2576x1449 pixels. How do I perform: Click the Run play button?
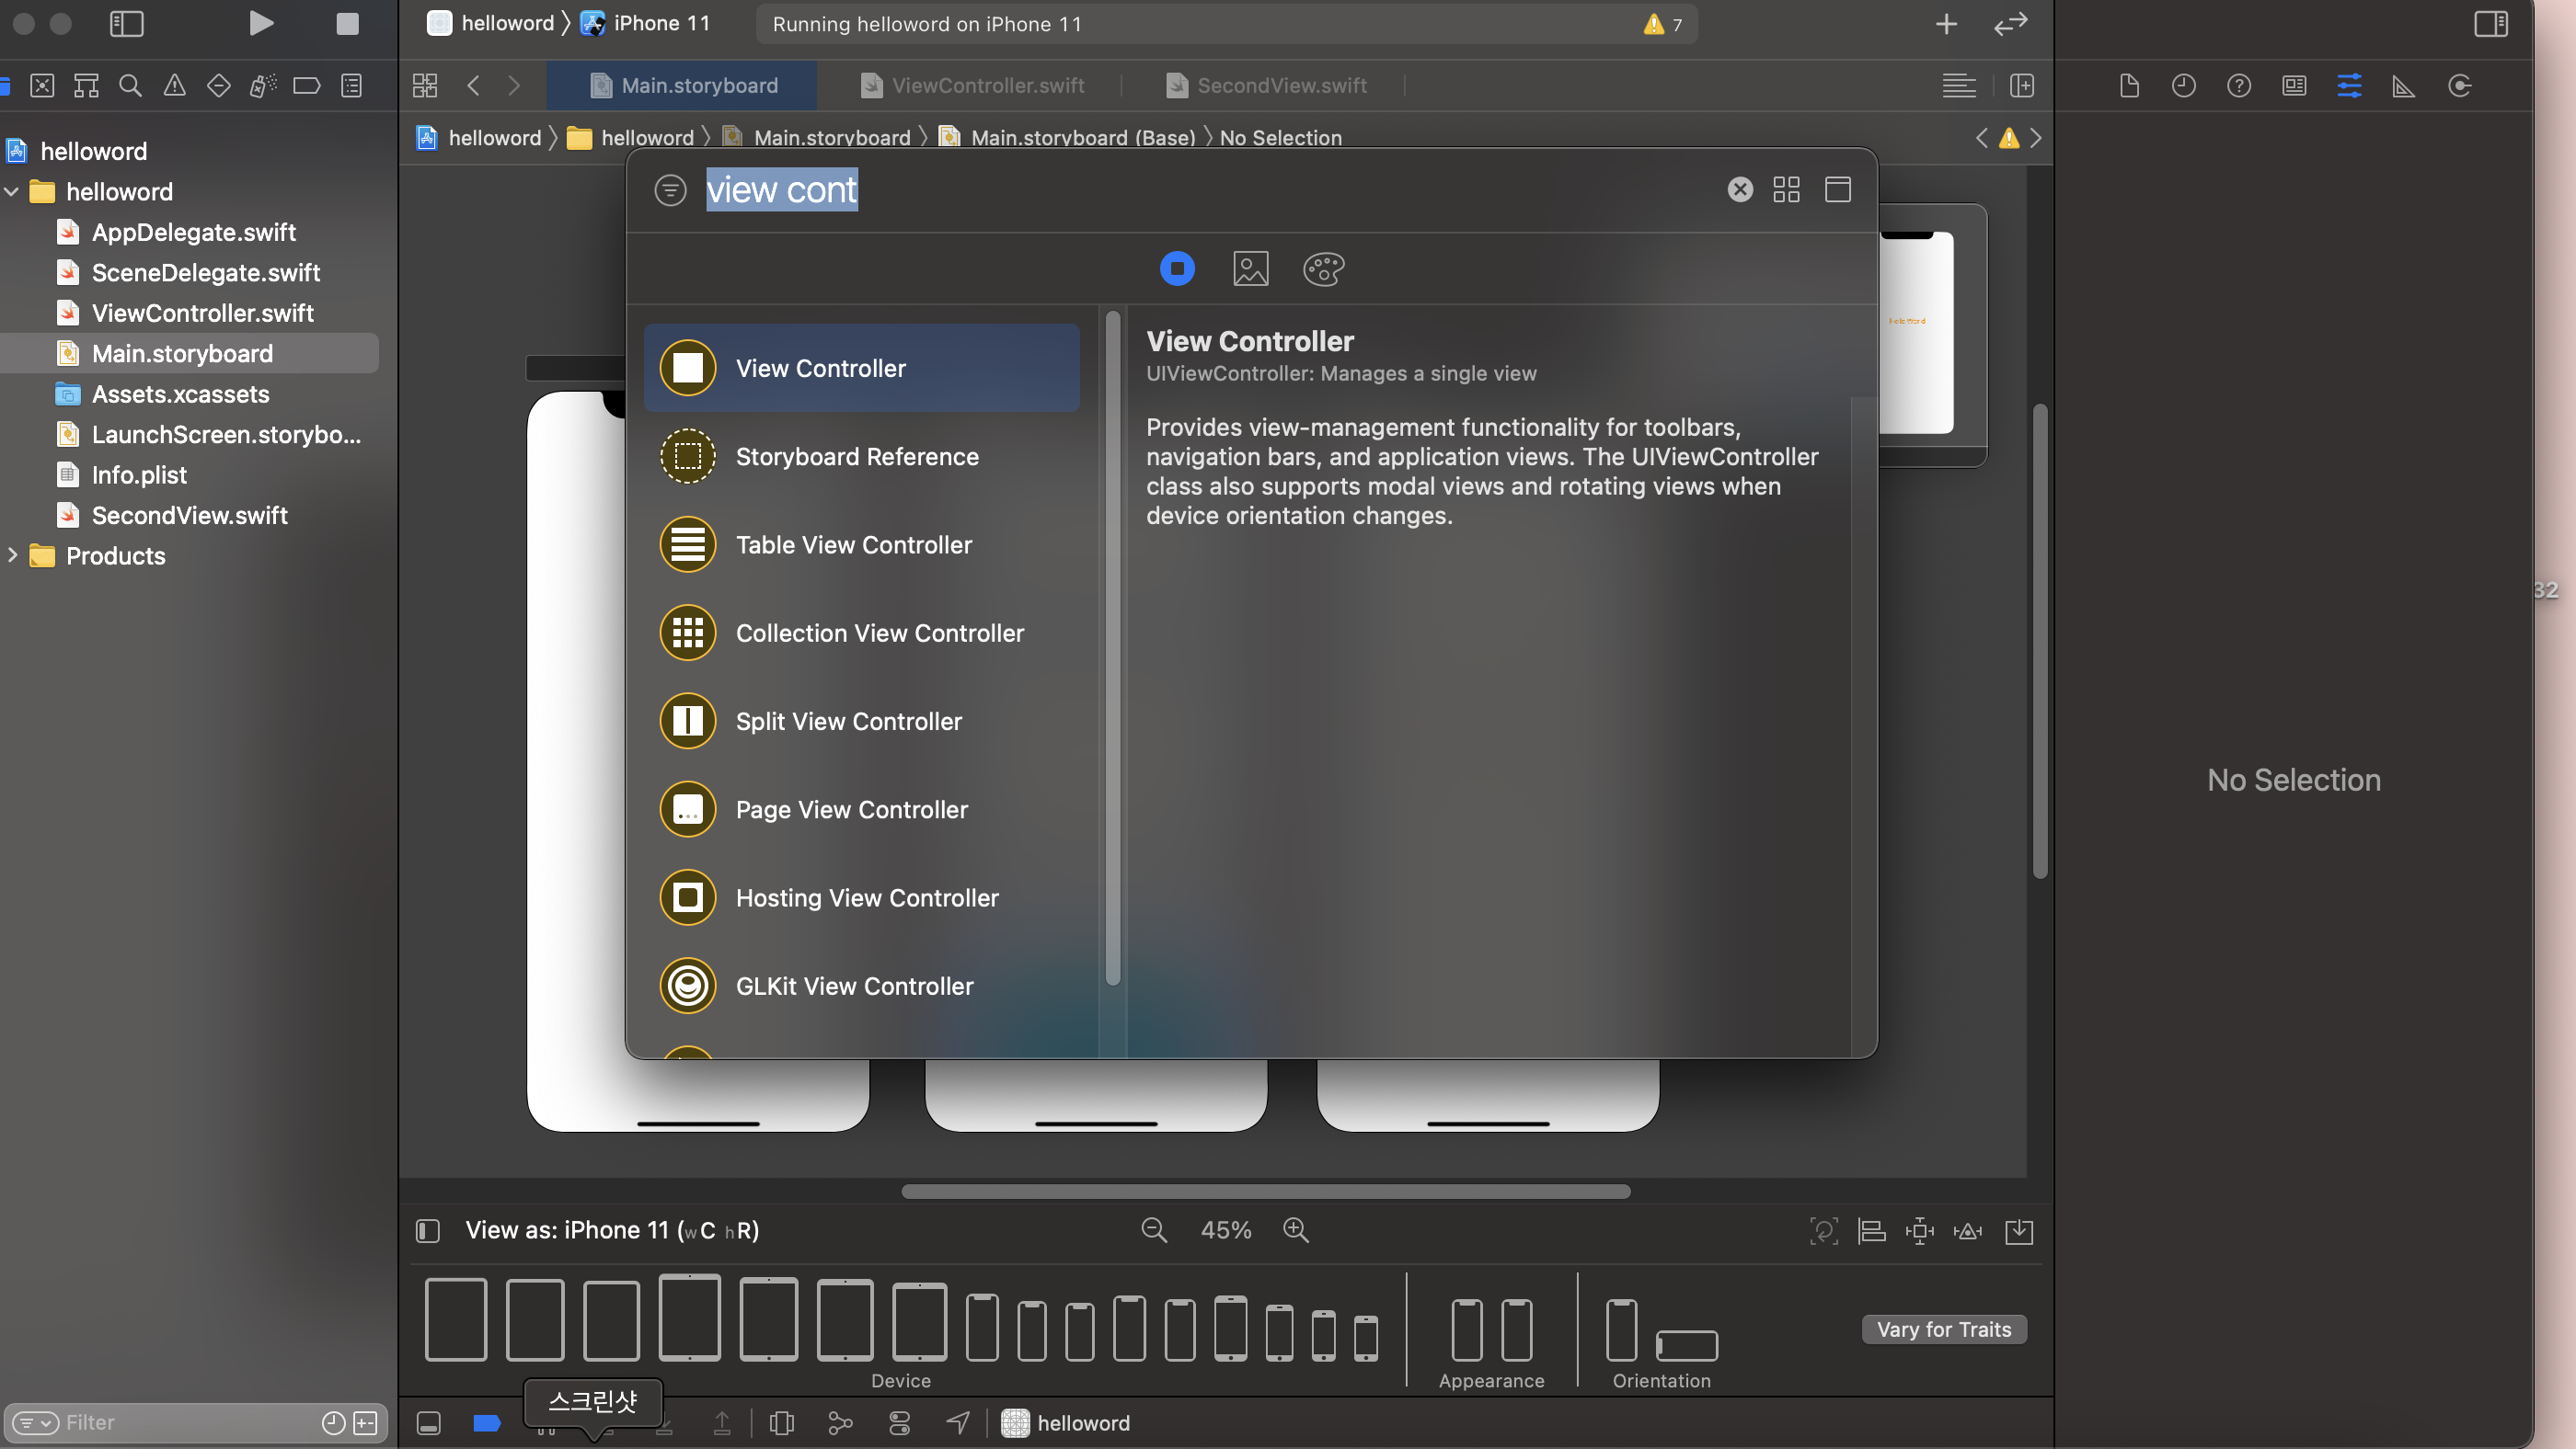(x=260, y=23)
